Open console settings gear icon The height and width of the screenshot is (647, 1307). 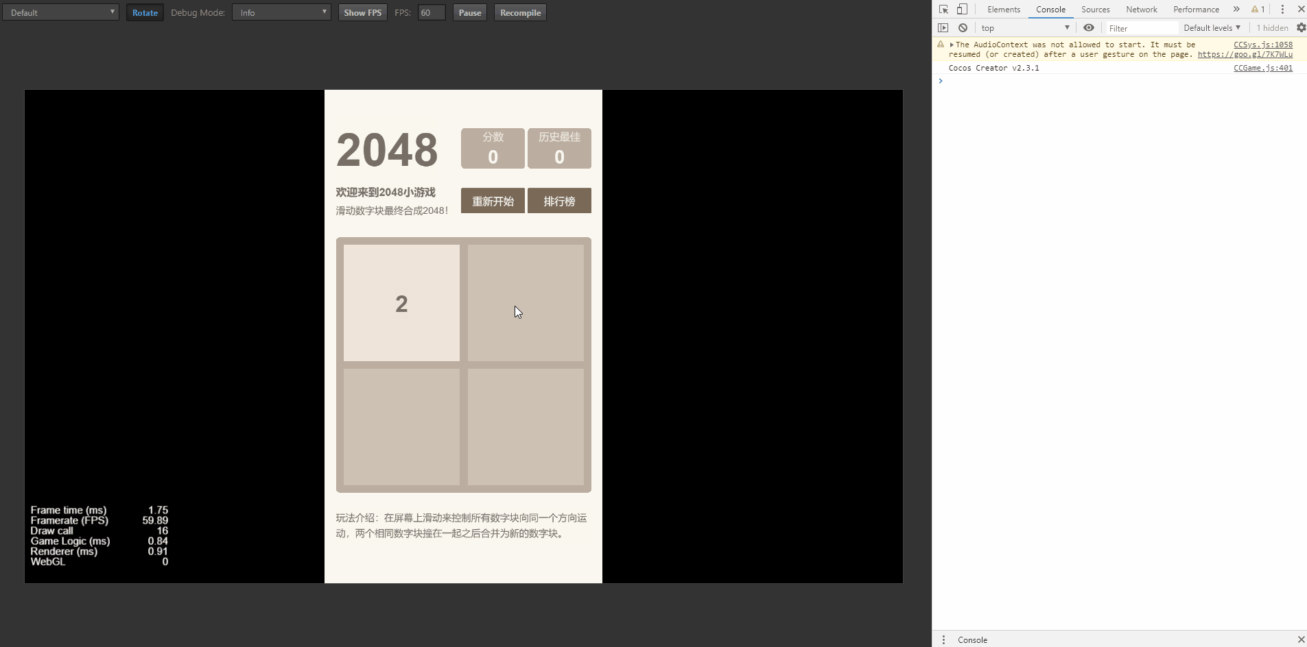(x=1301, y=28)
